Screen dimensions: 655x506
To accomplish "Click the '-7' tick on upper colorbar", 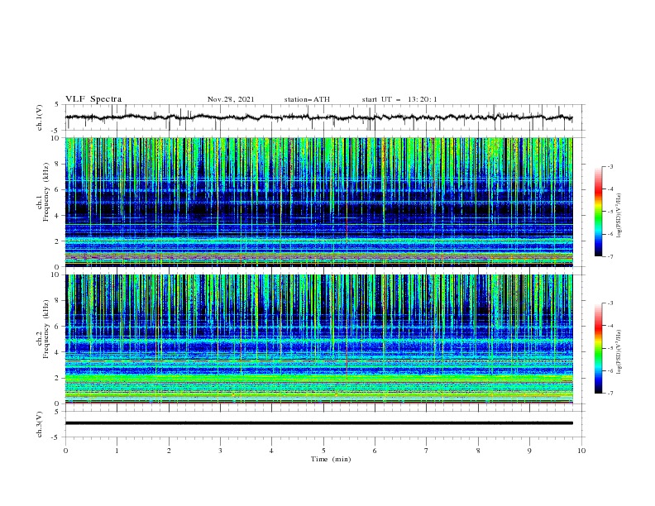I will pos(610,256).
